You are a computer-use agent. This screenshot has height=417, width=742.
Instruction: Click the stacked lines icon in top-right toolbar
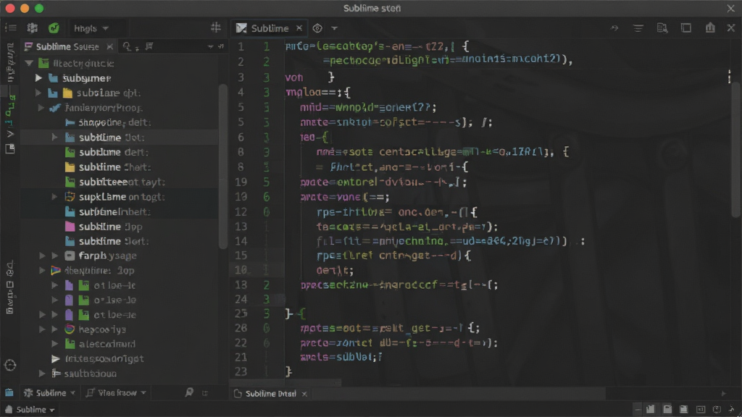click(x=638, y=28)
